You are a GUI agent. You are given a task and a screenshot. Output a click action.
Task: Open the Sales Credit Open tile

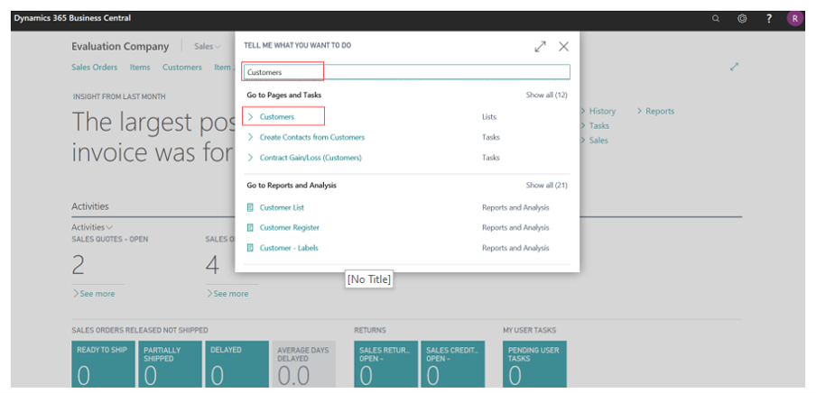[453, 364]
